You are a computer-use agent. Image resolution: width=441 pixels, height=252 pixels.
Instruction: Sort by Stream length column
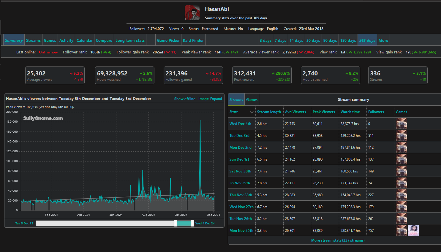point(269,112)
